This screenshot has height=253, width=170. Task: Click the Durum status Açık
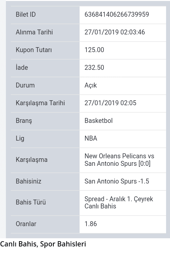(x=91, y=85)
